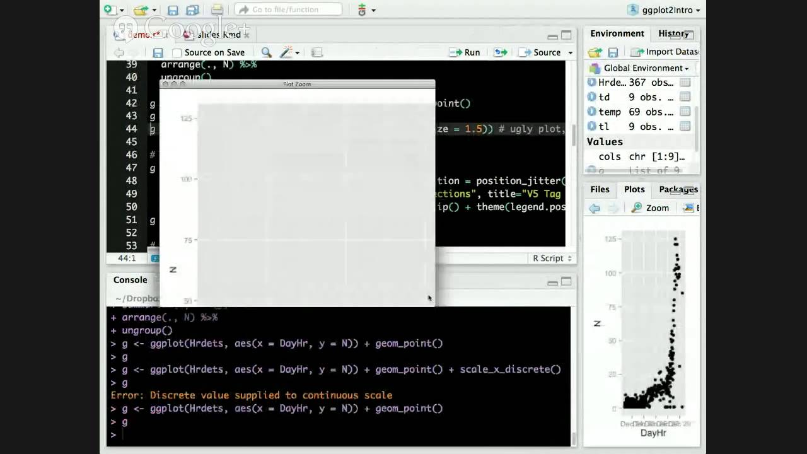
Task: Click the Save All icon
Action: coord(193,9)
